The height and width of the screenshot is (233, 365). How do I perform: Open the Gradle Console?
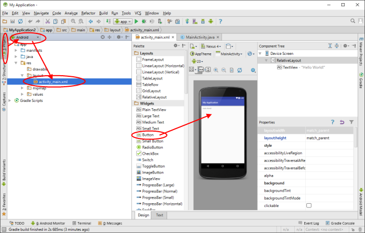click(340, 223)
